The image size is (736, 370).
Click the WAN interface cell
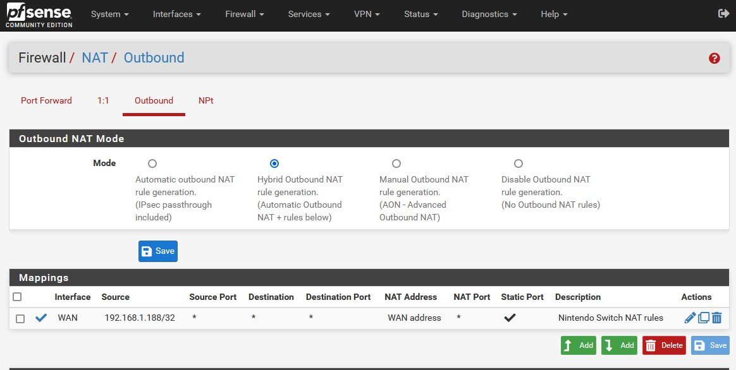tap(68, 318)
